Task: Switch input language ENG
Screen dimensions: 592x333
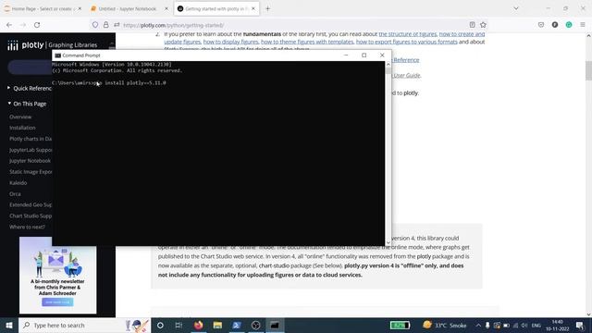Action: [x=536, y=326]
